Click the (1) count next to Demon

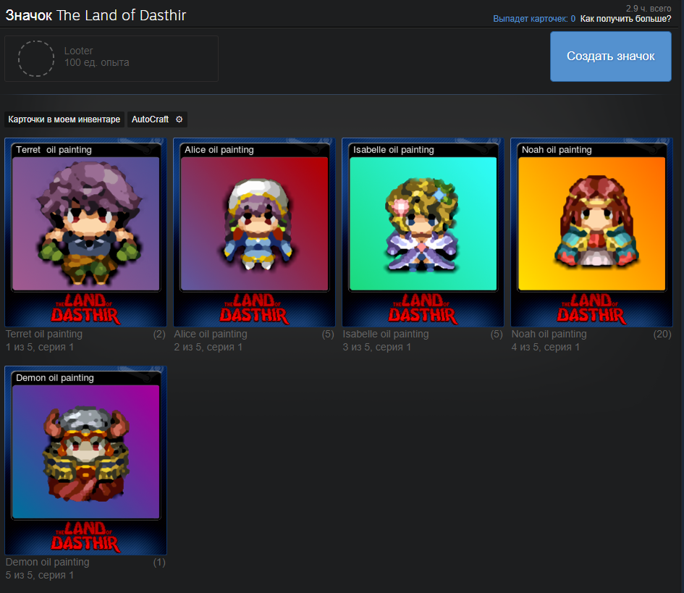pyautogui.click(x=159, y=562)
